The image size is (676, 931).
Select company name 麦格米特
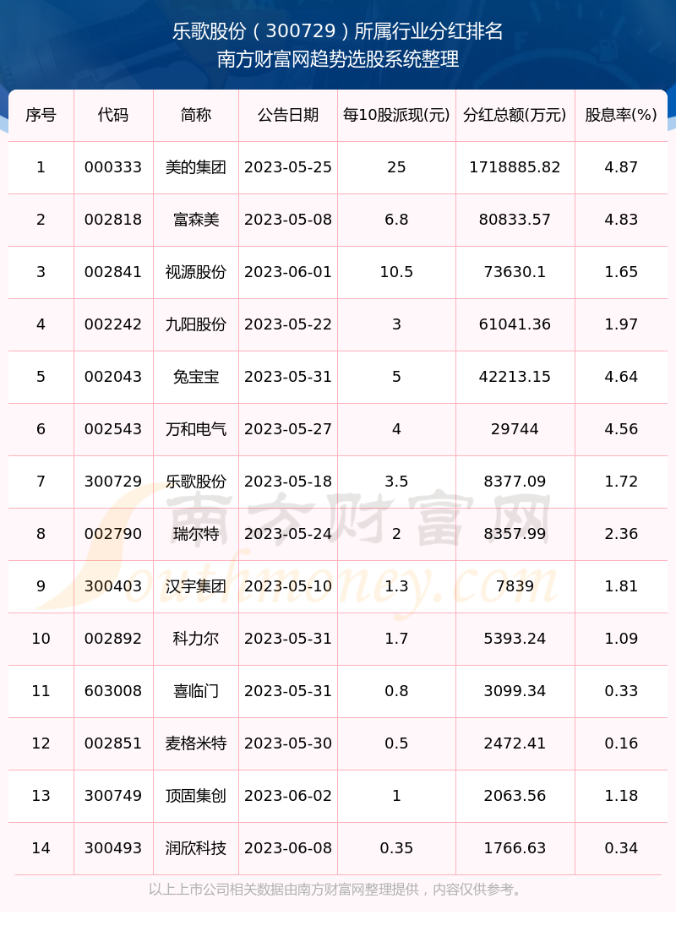tap(196, 743)
